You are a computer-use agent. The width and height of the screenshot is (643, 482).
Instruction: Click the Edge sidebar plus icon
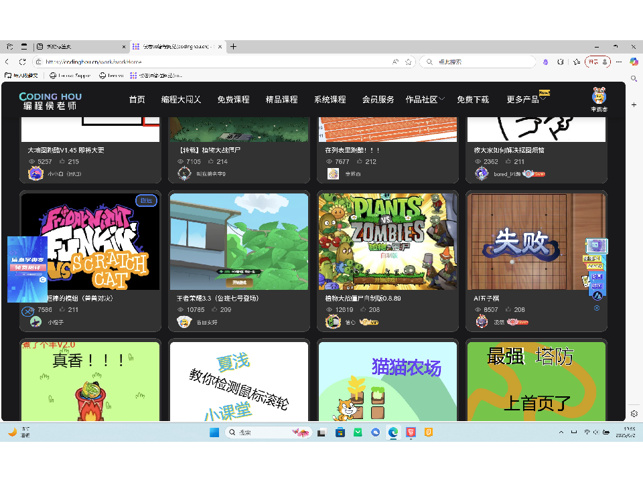(x=634, y=105)
